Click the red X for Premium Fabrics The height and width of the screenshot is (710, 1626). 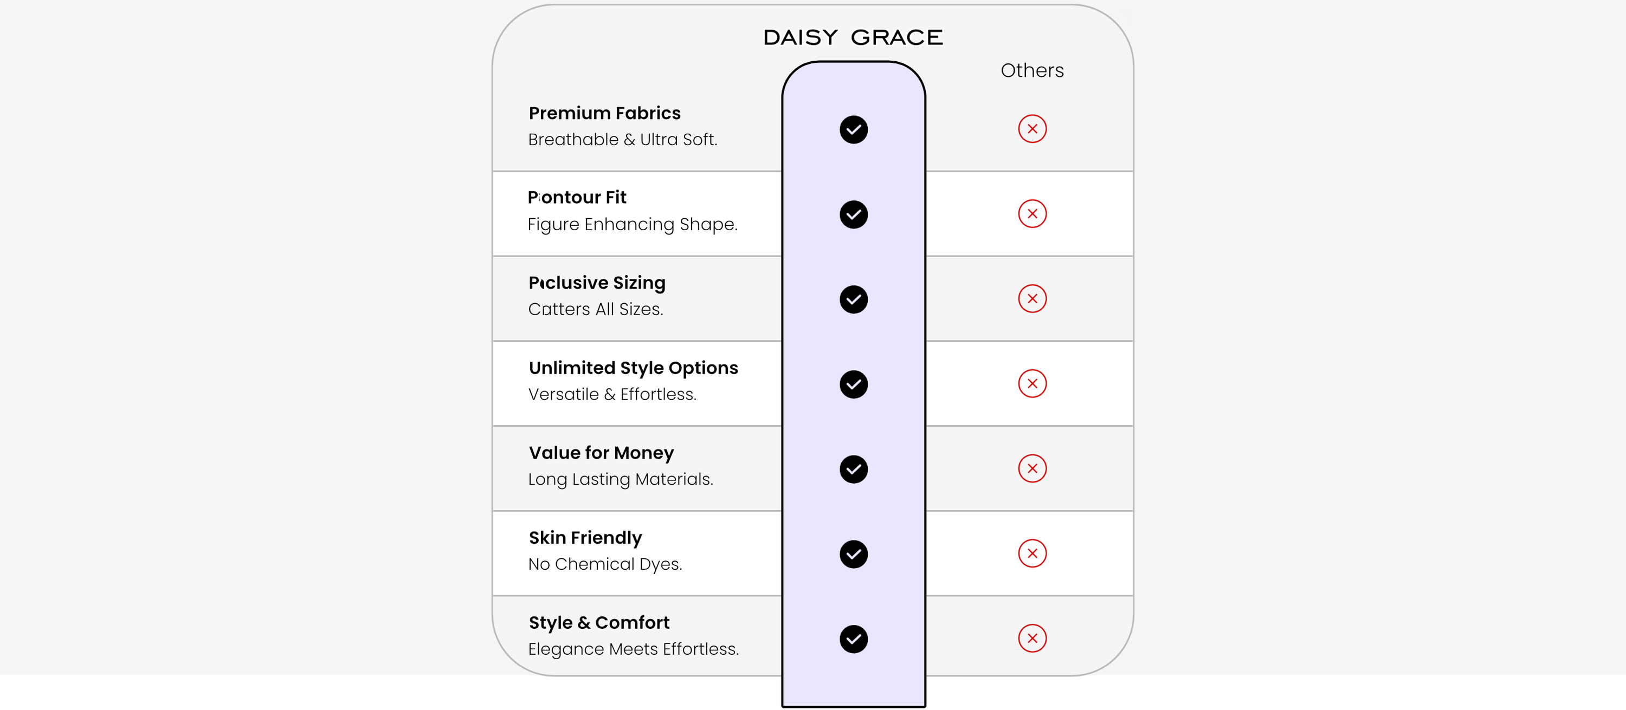pyautogui.click(x=1032, y=129)
